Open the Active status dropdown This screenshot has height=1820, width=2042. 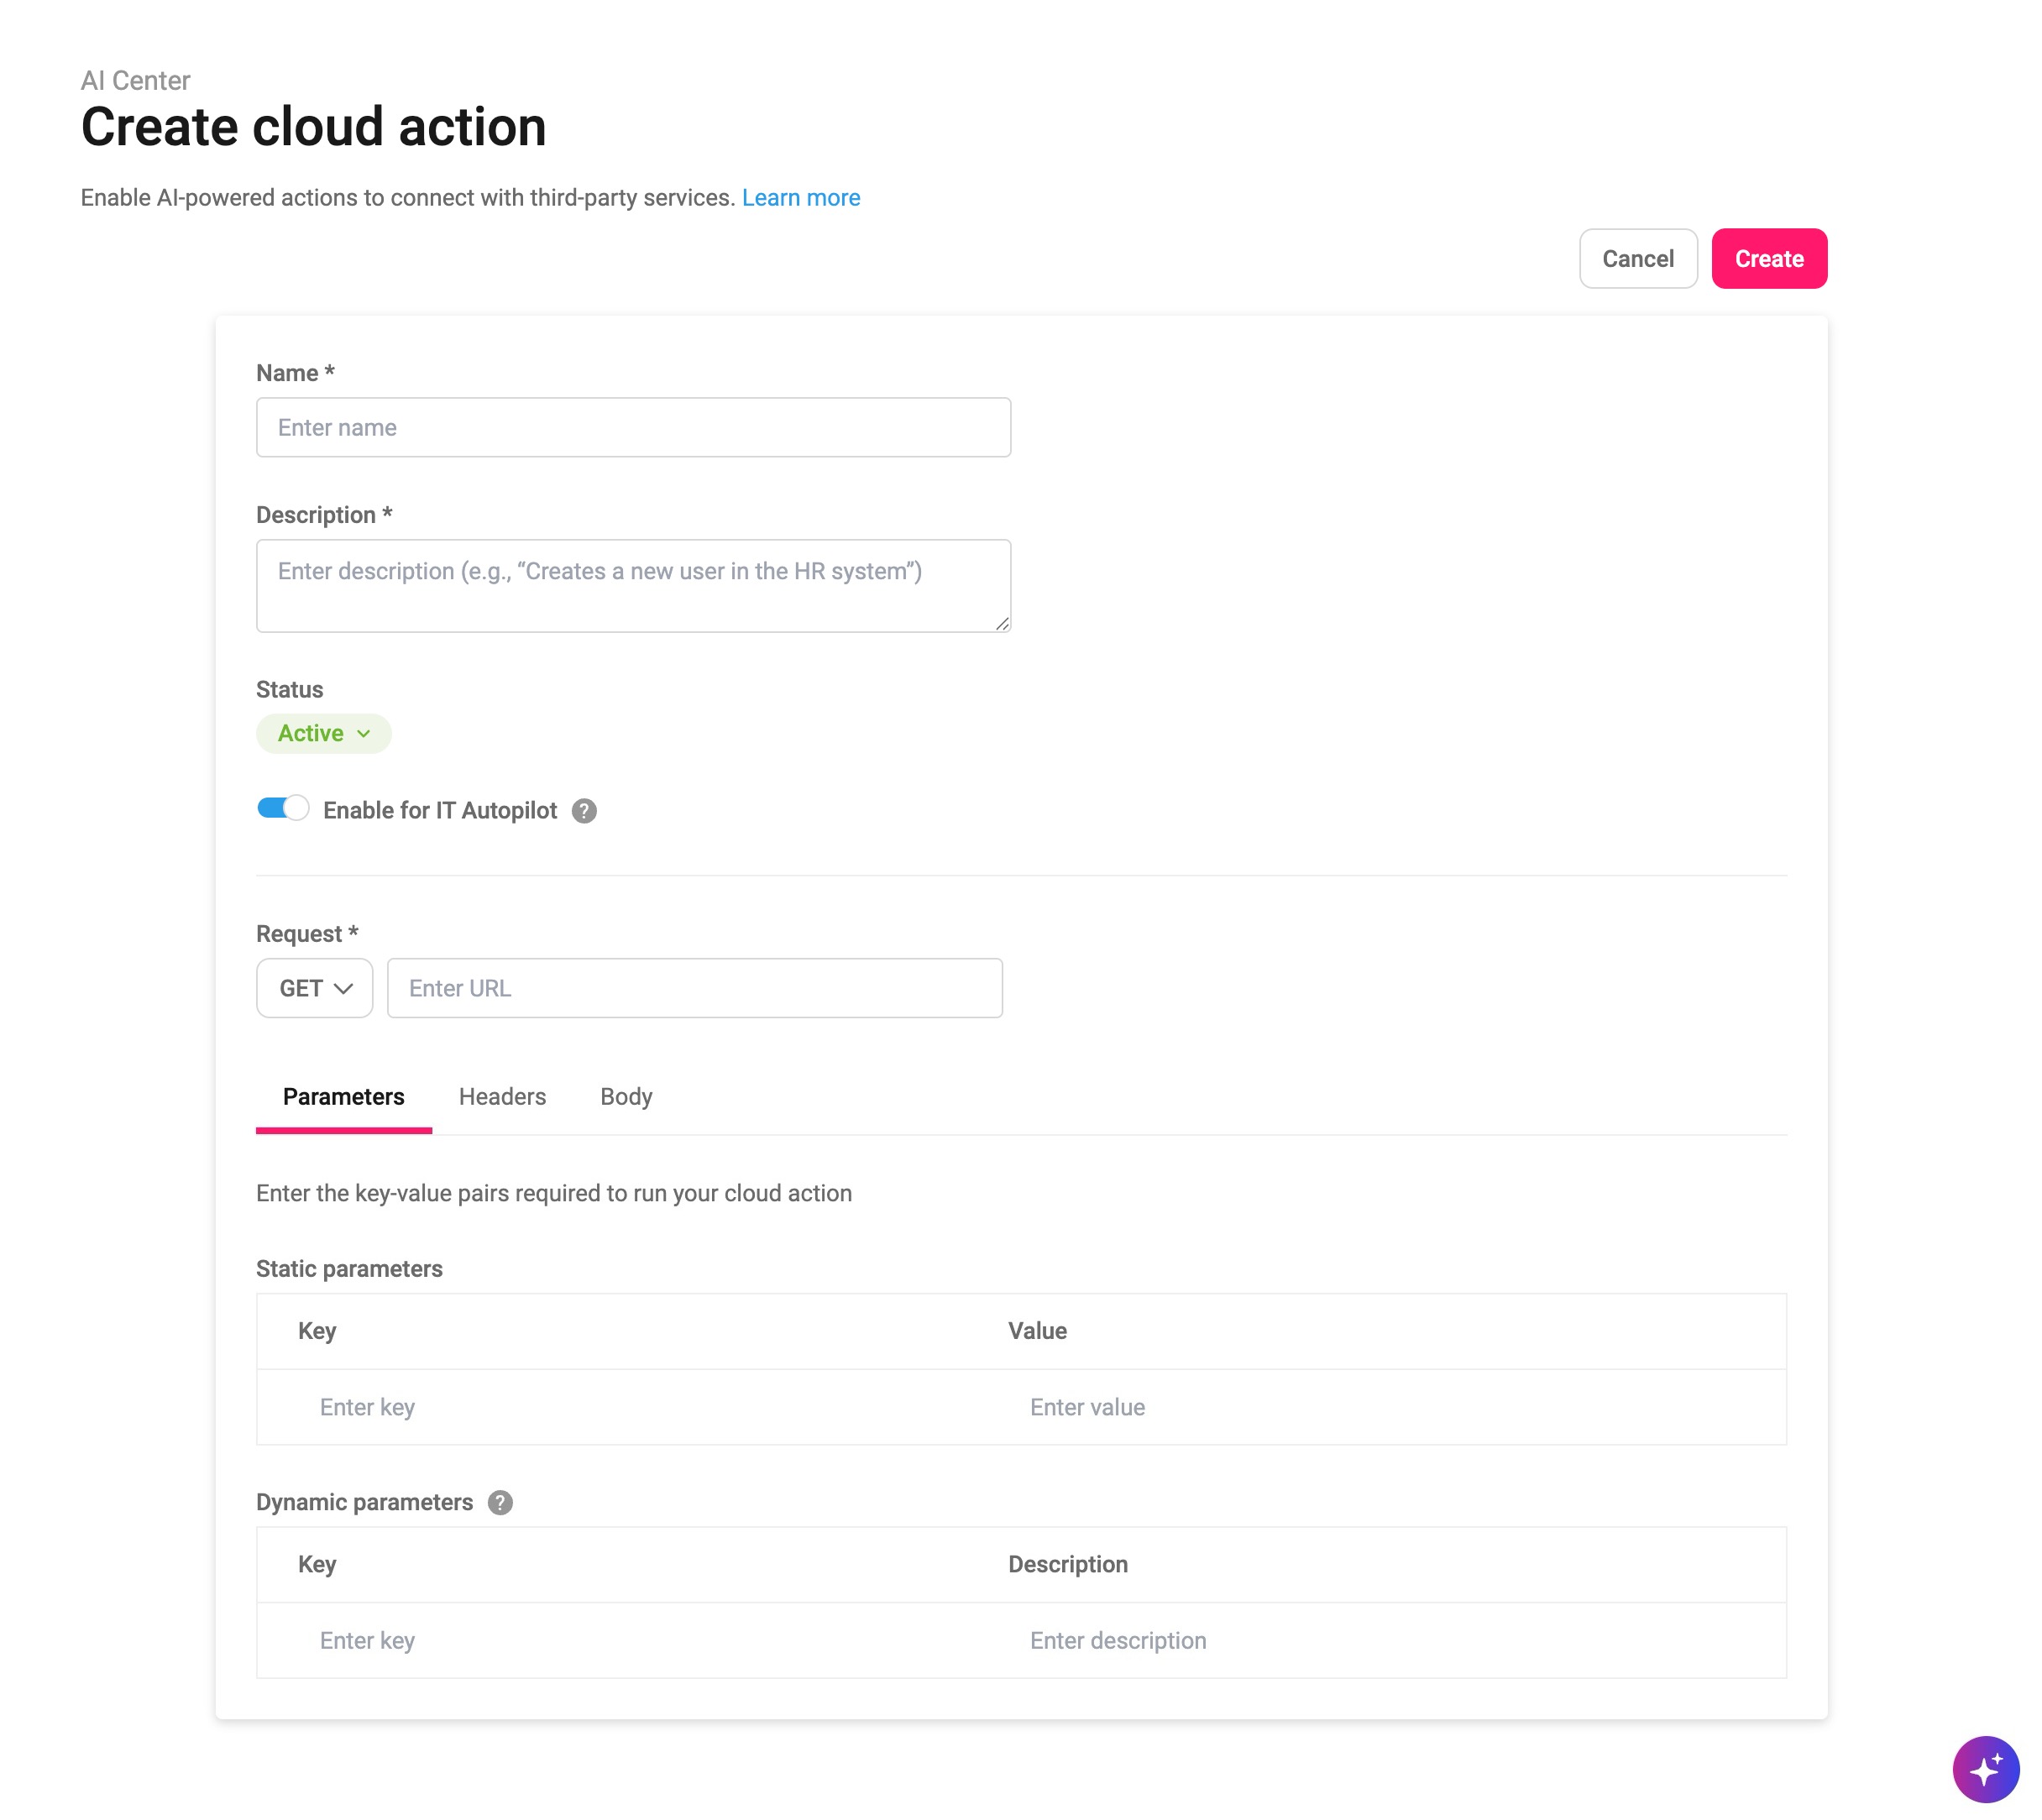pos(324,733)
